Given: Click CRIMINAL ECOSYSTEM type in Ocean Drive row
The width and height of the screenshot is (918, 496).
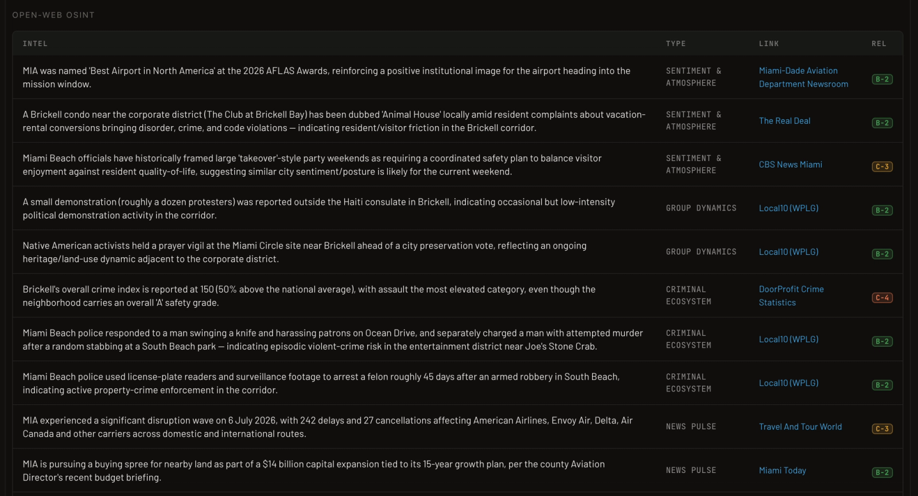Looking at the screenshot, I should [688, 339].
